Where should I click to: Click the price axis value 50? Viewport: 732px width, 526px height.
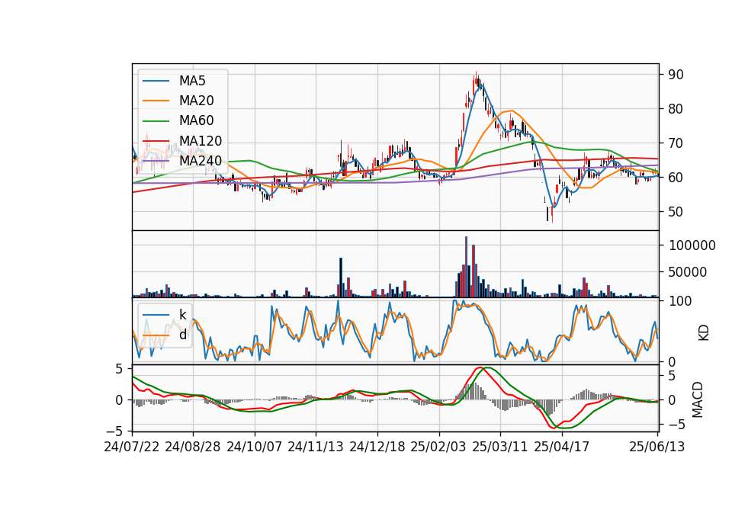tap(676, 212)
